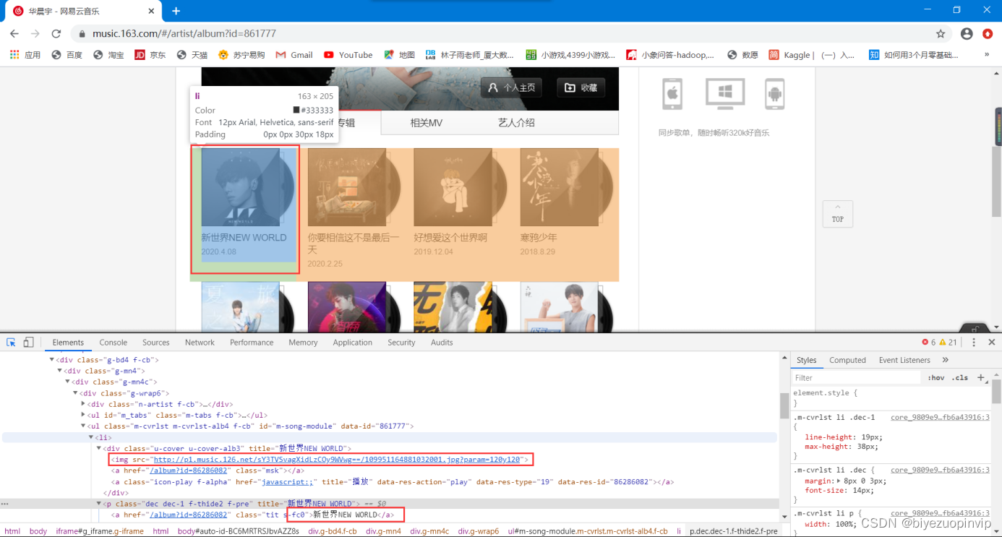Screen dimensions: 1002x537
Task: Open the Chrome profile avatar icon
Action: [x=967, y=34]
